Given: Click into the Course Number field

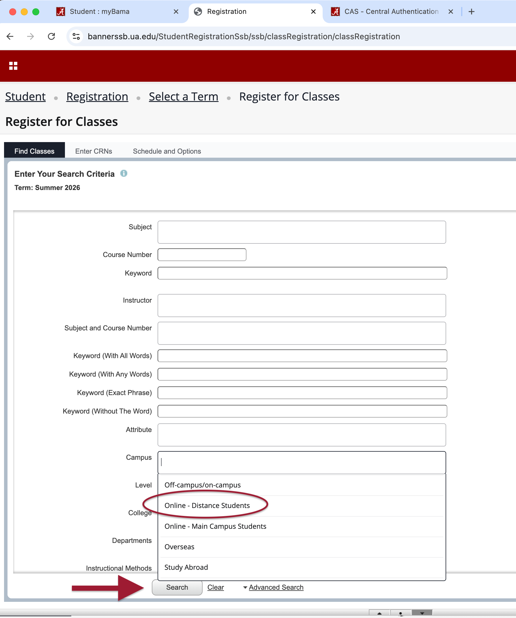Looking at the screenshot, I should click(x=202, y=255).
